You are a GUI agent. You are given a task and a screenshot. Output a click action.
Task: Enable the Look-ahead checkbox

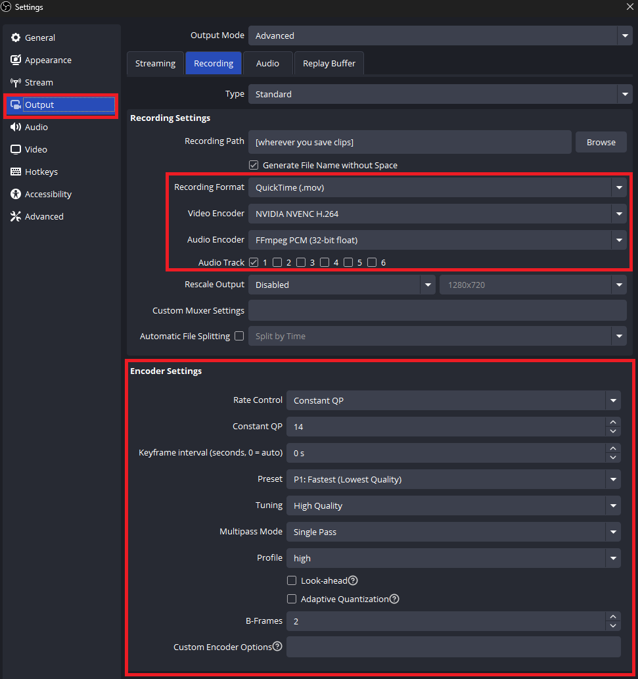coord(292,581)
